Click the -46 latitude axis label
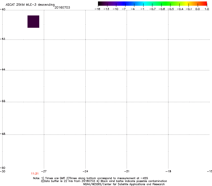Screen dimensions: 212x186 point(3,101)
